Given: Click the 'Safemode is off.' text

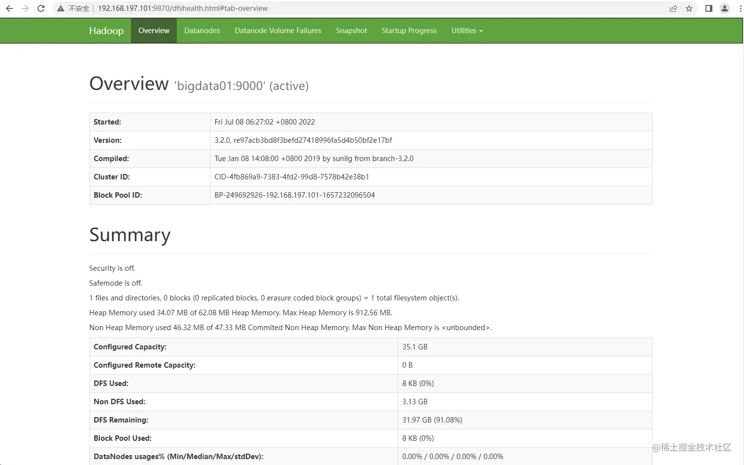Looking at the screenshot, I should click(116, 283).
